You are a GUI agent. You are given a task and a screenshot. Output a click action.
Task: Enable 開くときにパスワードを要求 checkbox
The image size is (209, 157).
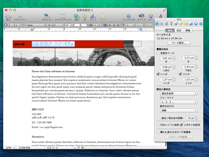[x=158, y=132]
